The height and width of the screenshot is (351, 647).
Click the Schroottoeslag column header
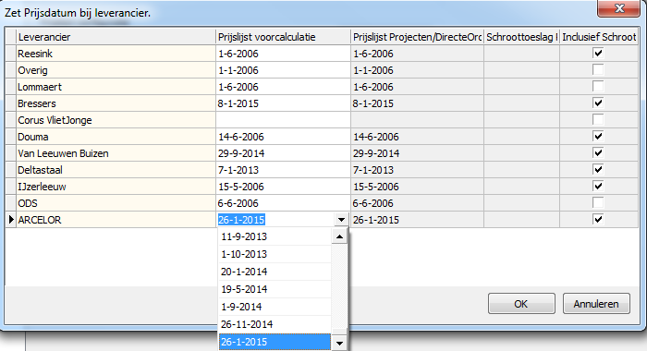coord(521,37)
